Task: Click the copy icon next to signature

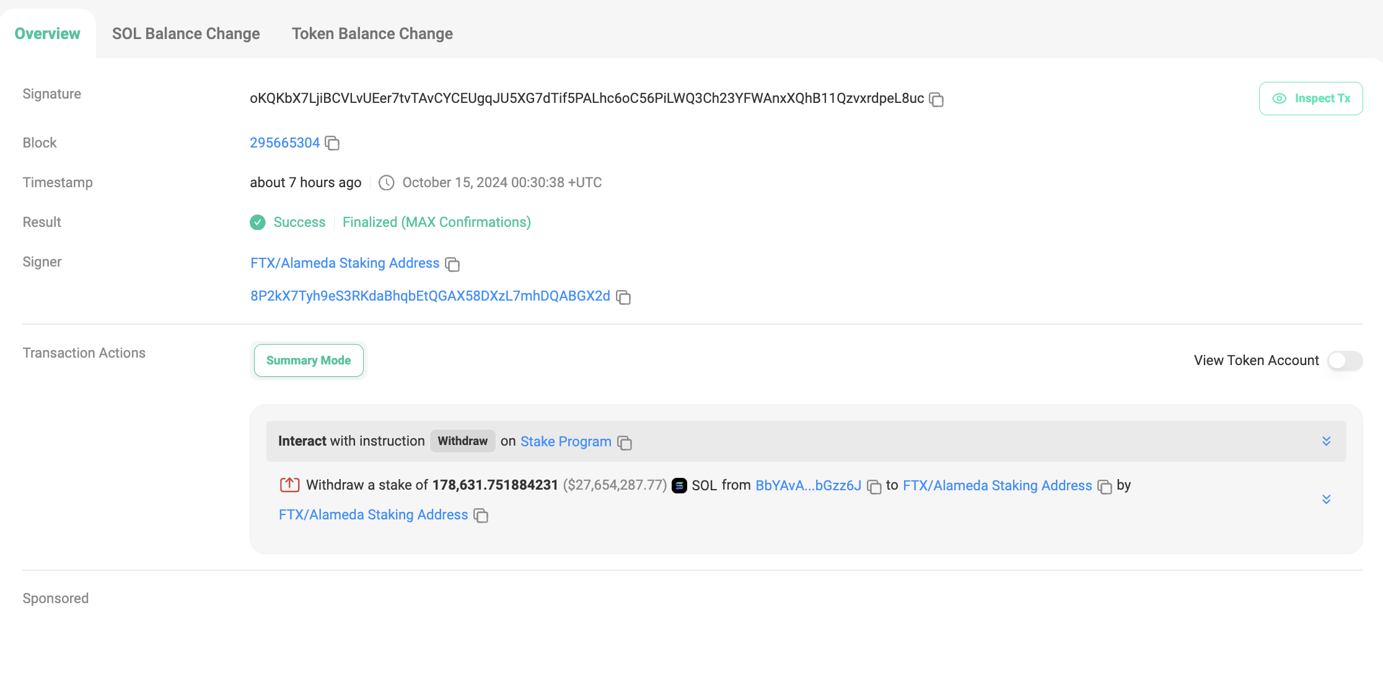Action: 937,99
